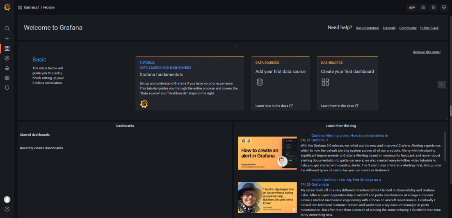Click the grid icon in Dashboards card
This screenshot has height=218, width=452.
(325, 82)
